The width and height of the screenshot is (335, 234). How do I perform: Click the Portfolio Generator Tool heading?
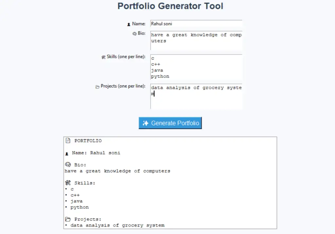coord(170,6)
